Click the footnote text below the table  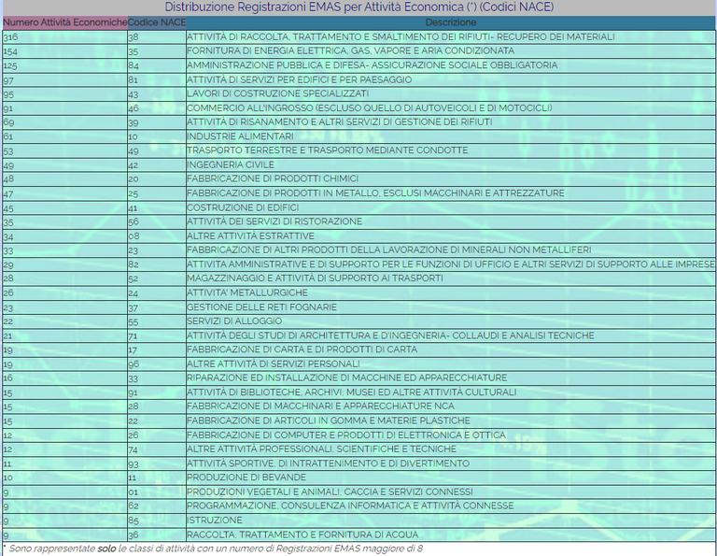point(213,549)
